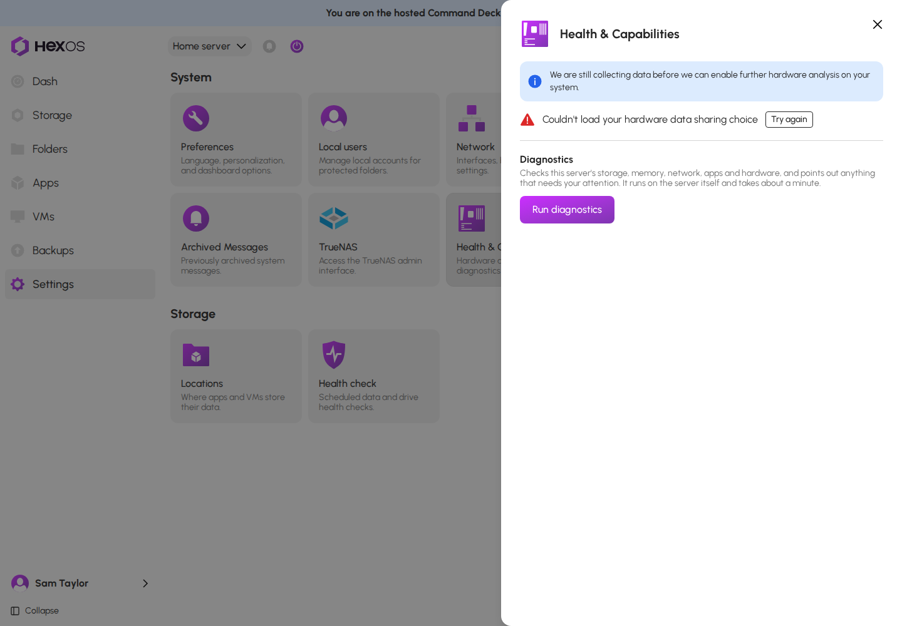Run diagnostics
Screen dimensions: 902x626
coord(567,210)
